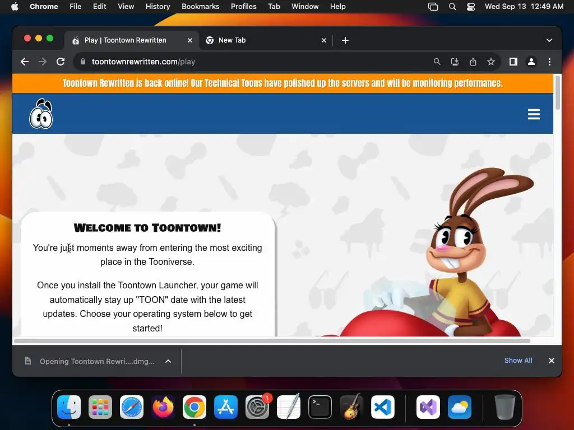Viewport: 574px width, 430px height.
Task: Launch Firefox from the dock
Action: [x=163, y=407]
